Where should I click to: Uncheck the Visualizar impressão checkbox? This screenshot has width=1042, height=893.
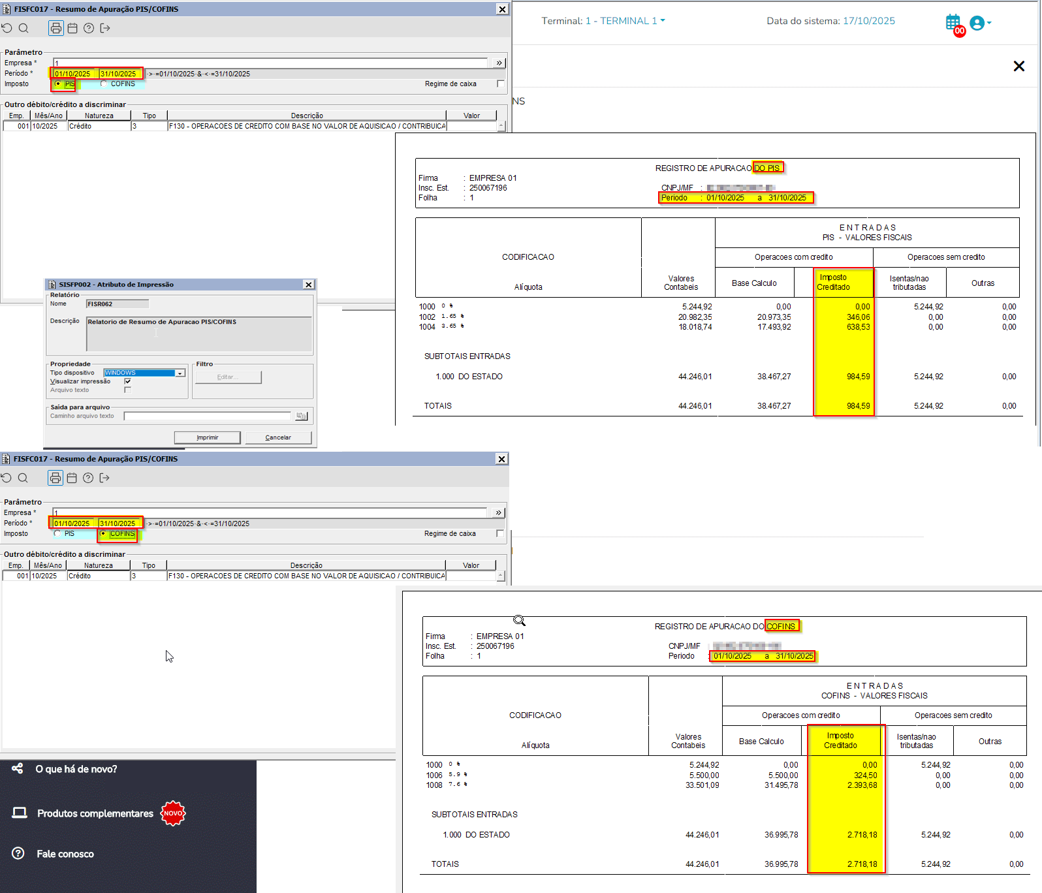click(x=128, y=381)
